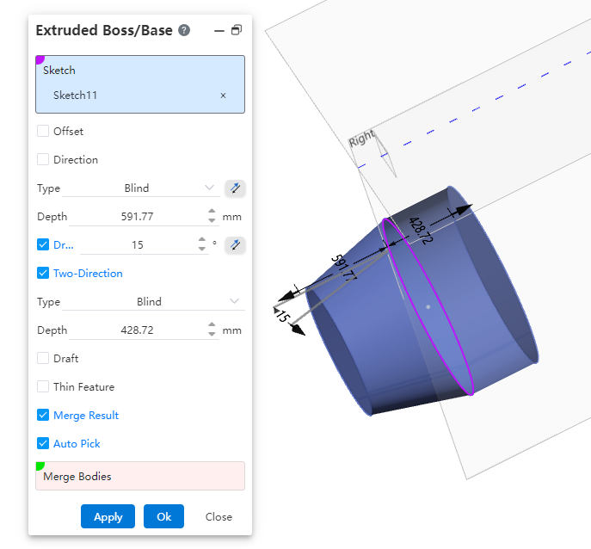Close the Extruded Boss/Base dialog
This screenshot has width=591, height=549.
coord(219,516)
